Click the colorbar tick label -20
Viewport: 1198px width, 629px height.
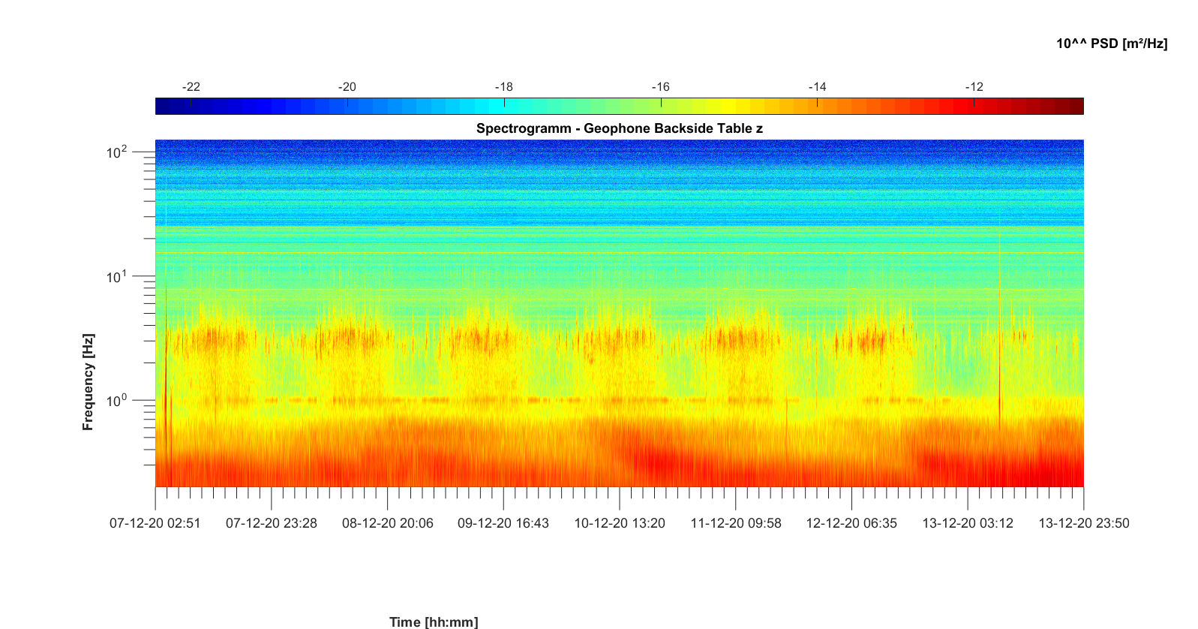pyautogui.click(x=347, y=87)
